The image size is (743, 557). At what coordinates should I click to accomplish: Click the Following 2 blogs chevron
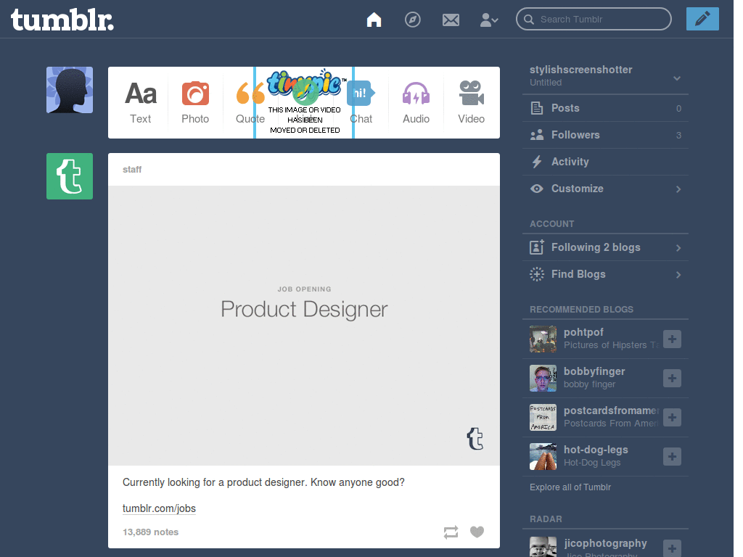[x=678, y=248]
